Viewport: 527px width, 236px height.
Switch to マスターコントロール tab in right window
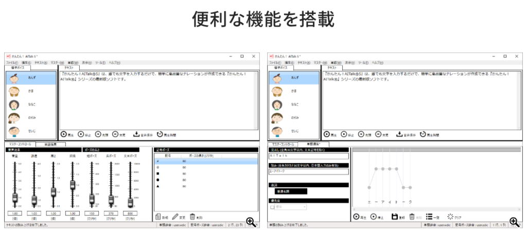click(x=283, y=145)
